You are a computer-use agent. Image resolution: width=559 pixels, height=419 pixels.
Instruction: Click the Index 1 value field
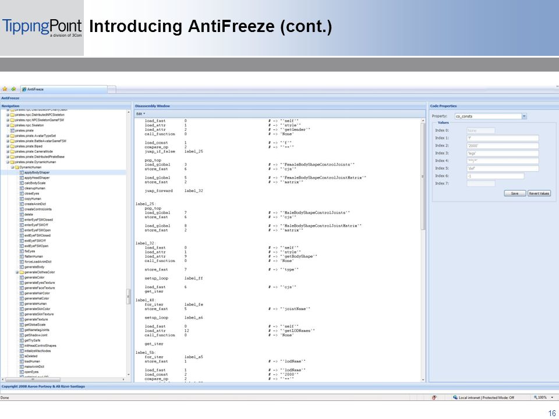pyautogui.click(x=503, y=138)
